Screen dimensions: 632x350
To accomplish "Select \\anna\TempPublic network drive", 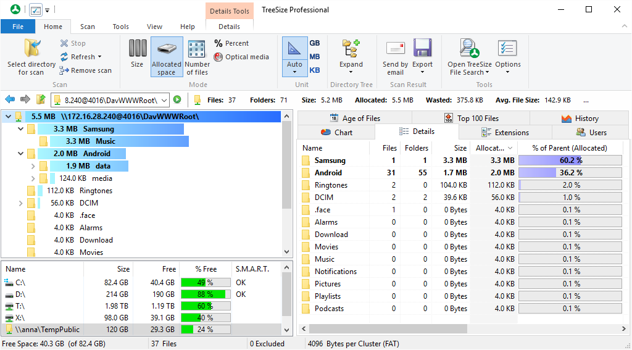I will pyautogui.click(x=141, y=330).
